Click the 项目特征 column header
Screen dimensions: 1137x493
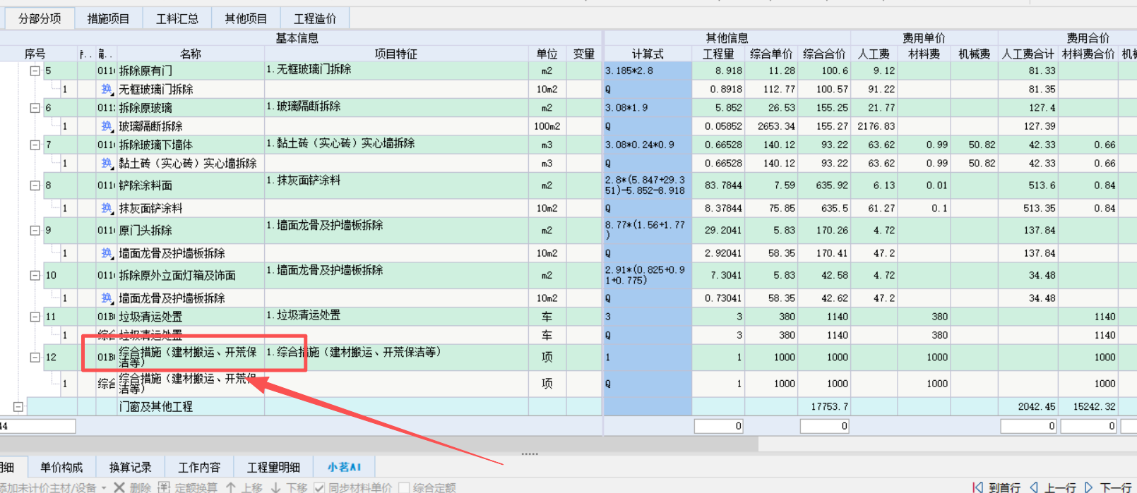(x=396, y=54)
